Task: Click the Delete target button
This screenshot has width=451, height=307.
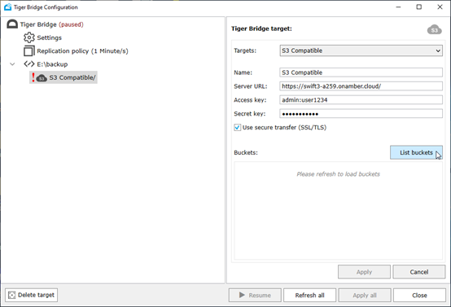Action: click(32, 295)
